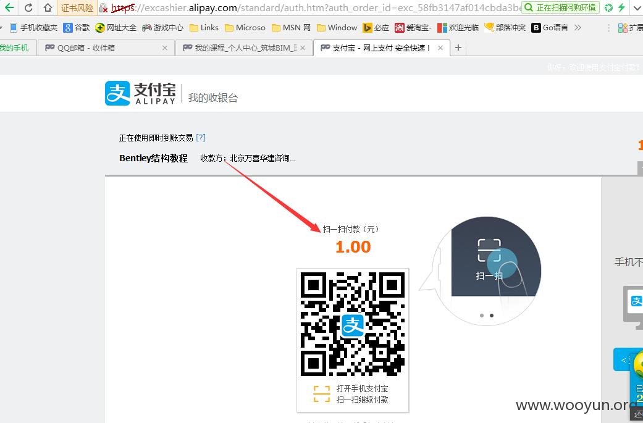
Task: Open the browser home page
Action: point(48,7)
